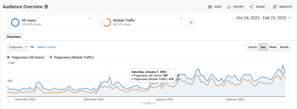Click the Export download icon

(x=229, y=7)
